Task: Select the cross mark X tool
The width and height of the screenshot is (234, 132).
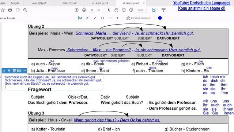Action: 87,18
